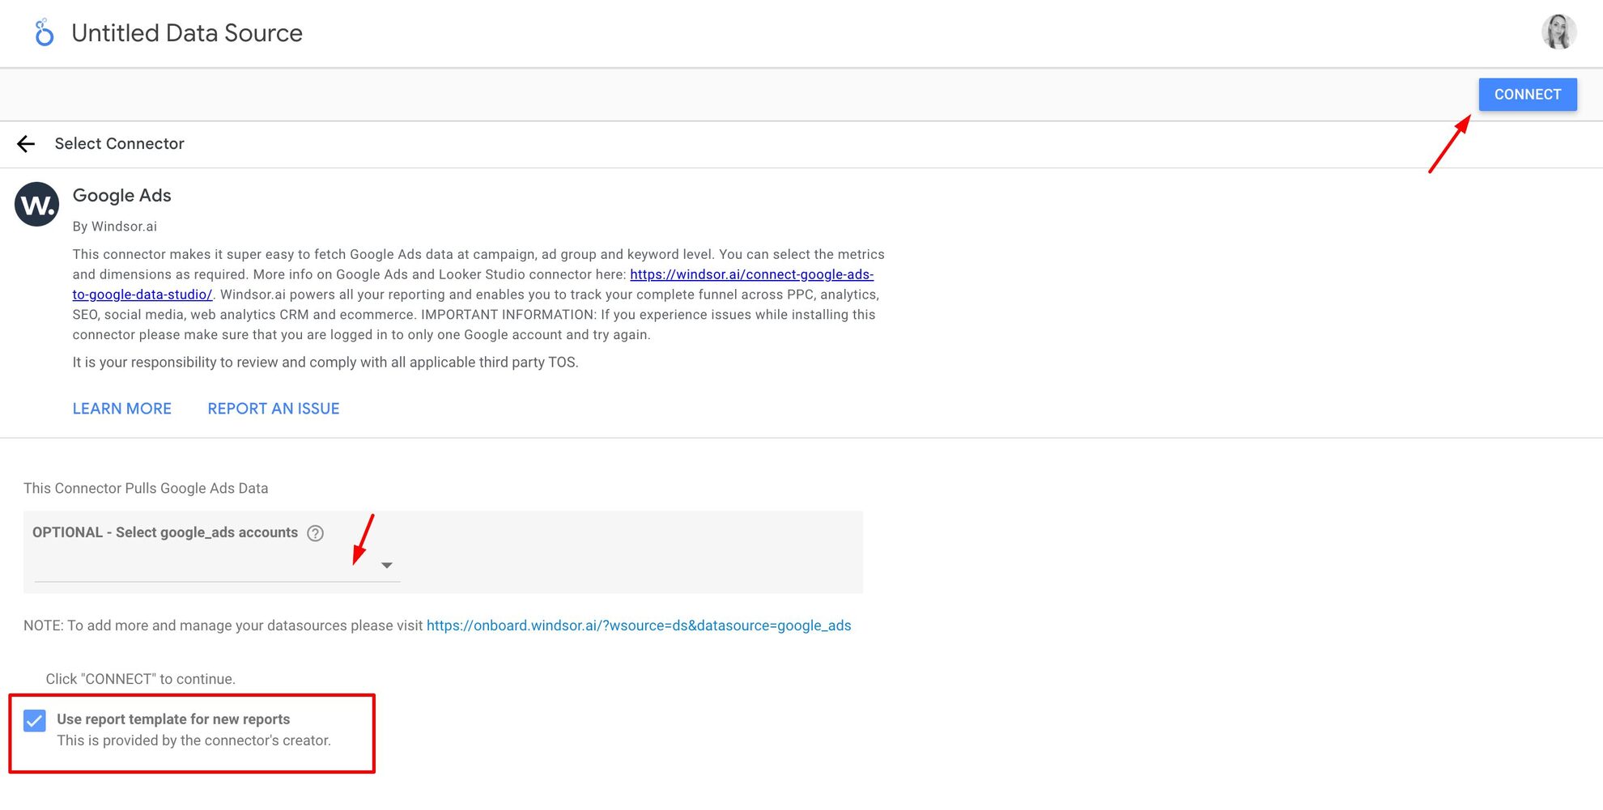Click the Looker Studio logo icon
The image size is (1603, 810).
pos(45,32)
